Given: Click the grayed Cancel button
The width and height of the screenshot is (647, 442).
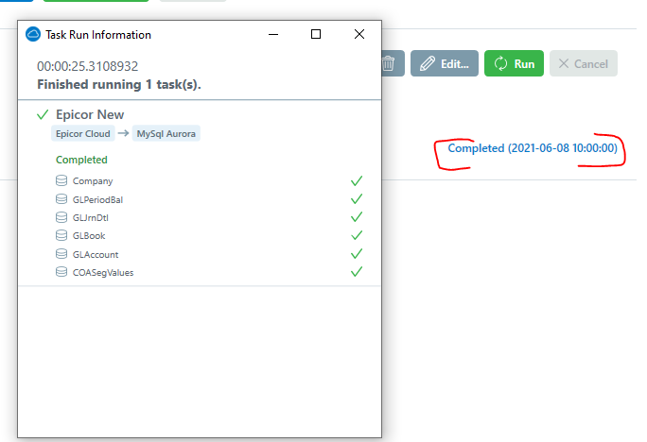Looking at the screenshot, I should pos(583,63).
